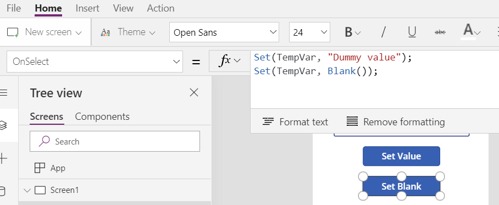Click Format text in formula bar
Image resolution: width=499 pixels, height=205 pixels.
(x=295, y=122)
